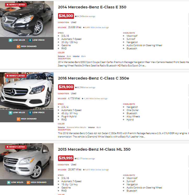
Task: Click Newly Listed badge on M-Class photo
Action: pos(16,147)
